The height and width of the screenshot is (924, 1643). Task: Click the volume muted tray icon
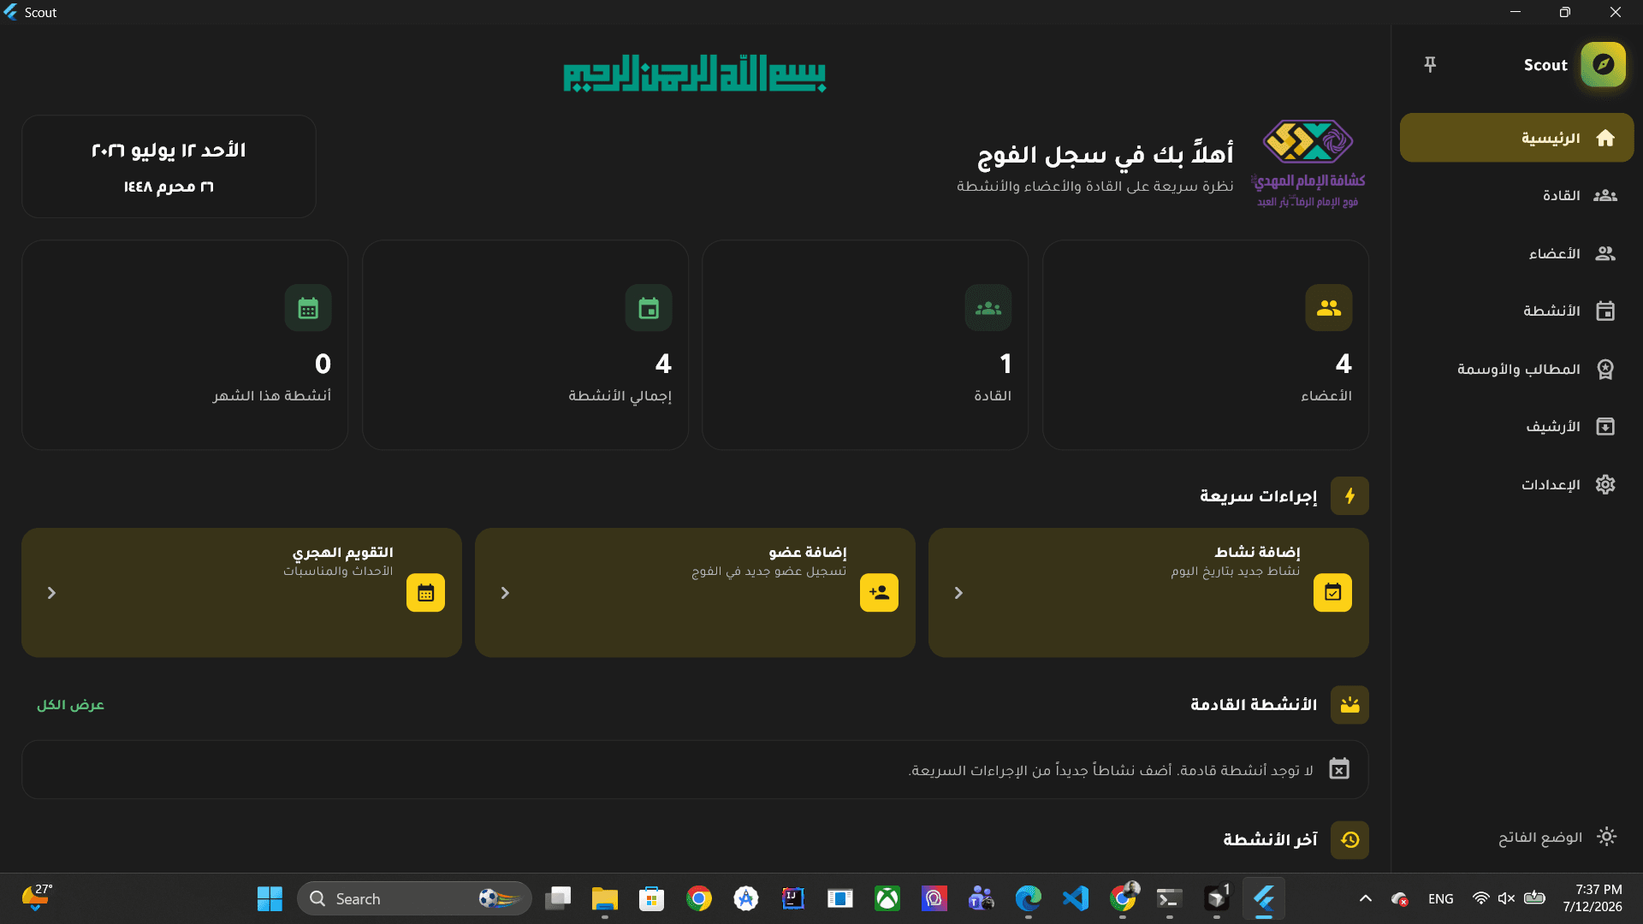(1507, 898)
